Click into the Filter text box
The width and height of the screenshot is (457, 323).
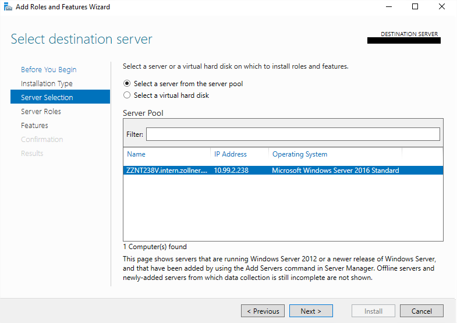(x=293, y=134)
